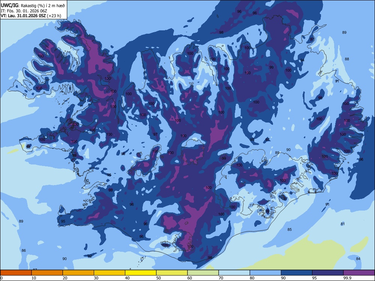The image size is (375, 281).
Task: Click the humidity value '81' on the map
Action: coord(343,224)
